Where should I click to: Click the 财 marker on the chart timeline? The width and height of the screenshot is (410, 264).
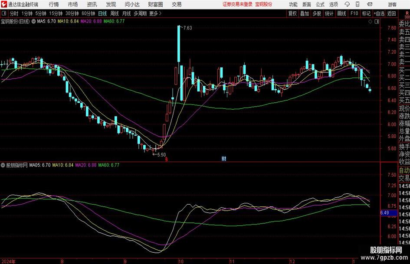[x=223, y=159]
